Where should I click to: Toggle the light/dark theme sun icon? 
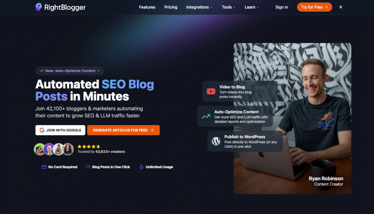click(x=341, y=7)
